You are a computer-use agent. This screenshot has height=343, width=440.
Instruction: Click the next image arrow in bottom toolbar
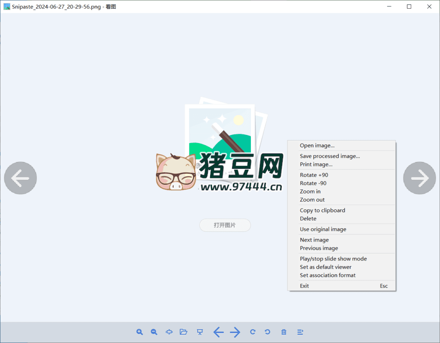[x=235, y=332]
